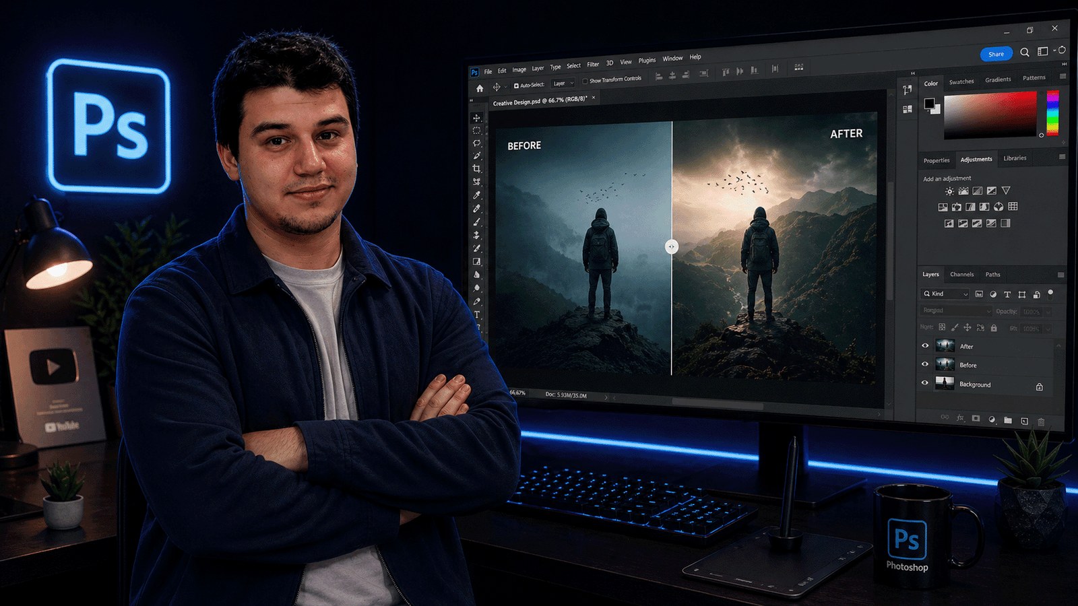Create a new layer
1078x606 pixels.
1025,421
